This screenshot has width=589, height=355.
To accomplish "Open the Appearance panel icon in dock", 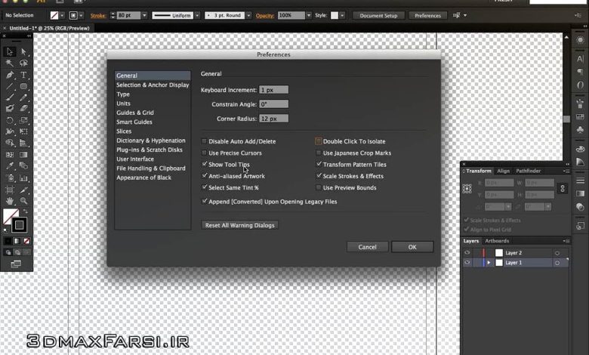I will pyautogui.click(x=581, y=40).
